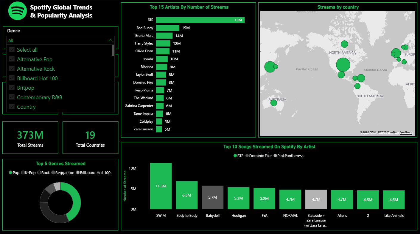
Task: Toggle the Country genre checkbox
Action: tap(12, 107)
